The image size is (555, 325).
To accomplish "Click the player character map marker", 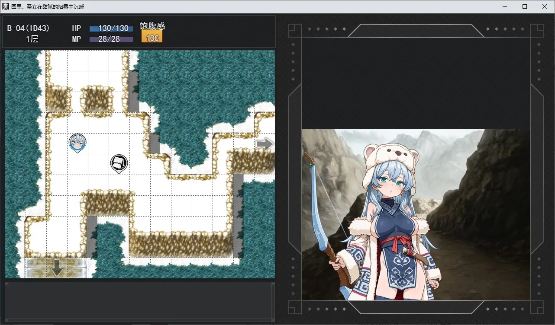I will tap(77, 143).
